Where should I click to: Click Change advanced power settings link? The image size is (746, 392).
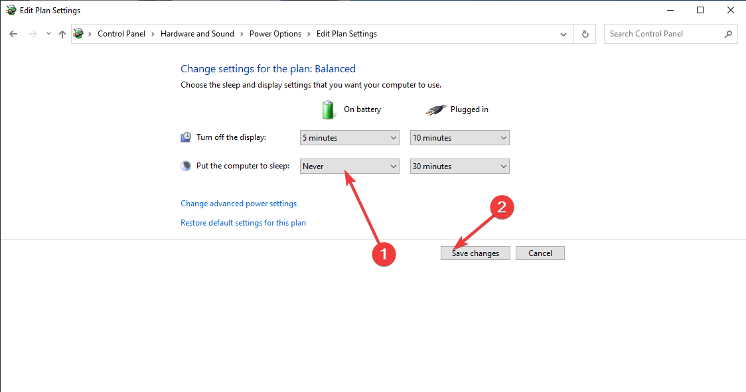pyautogui.click(x=238, y=204)
